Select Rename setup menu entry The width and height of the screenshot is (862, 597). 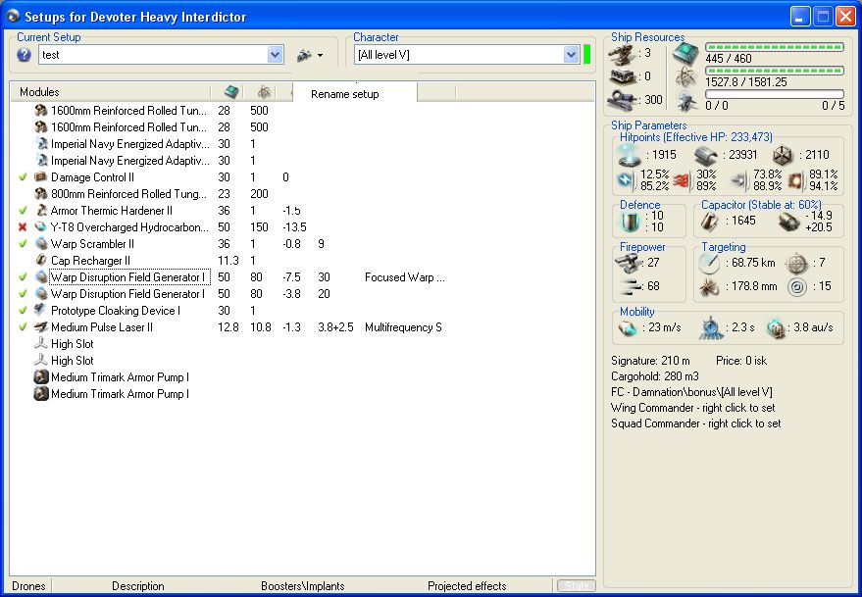pyautogui.click(x=344, y=94)
